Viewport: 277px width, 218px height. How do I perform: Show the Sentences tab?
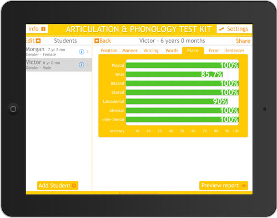pos(235,51)
